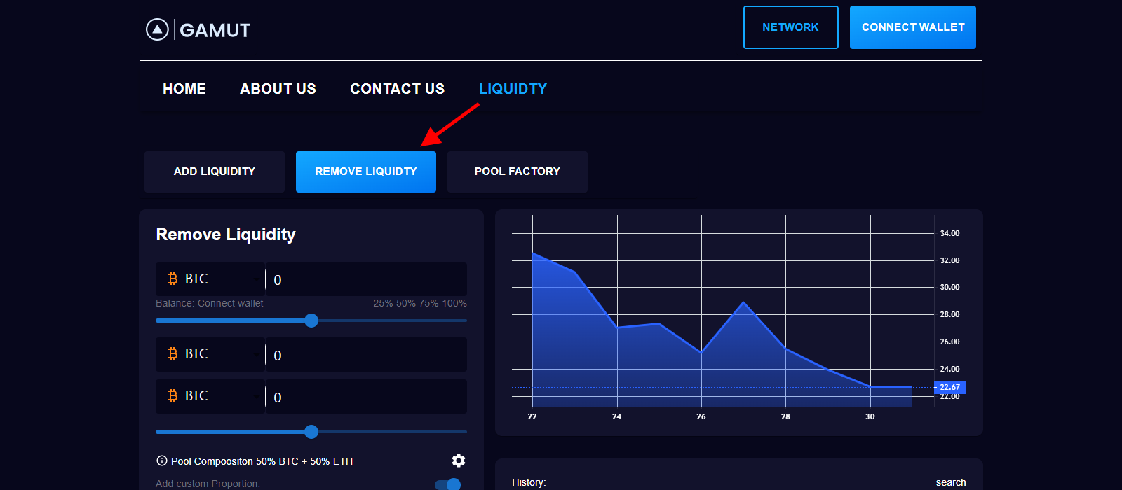Open the ABOUT US page

coord(278,89)
